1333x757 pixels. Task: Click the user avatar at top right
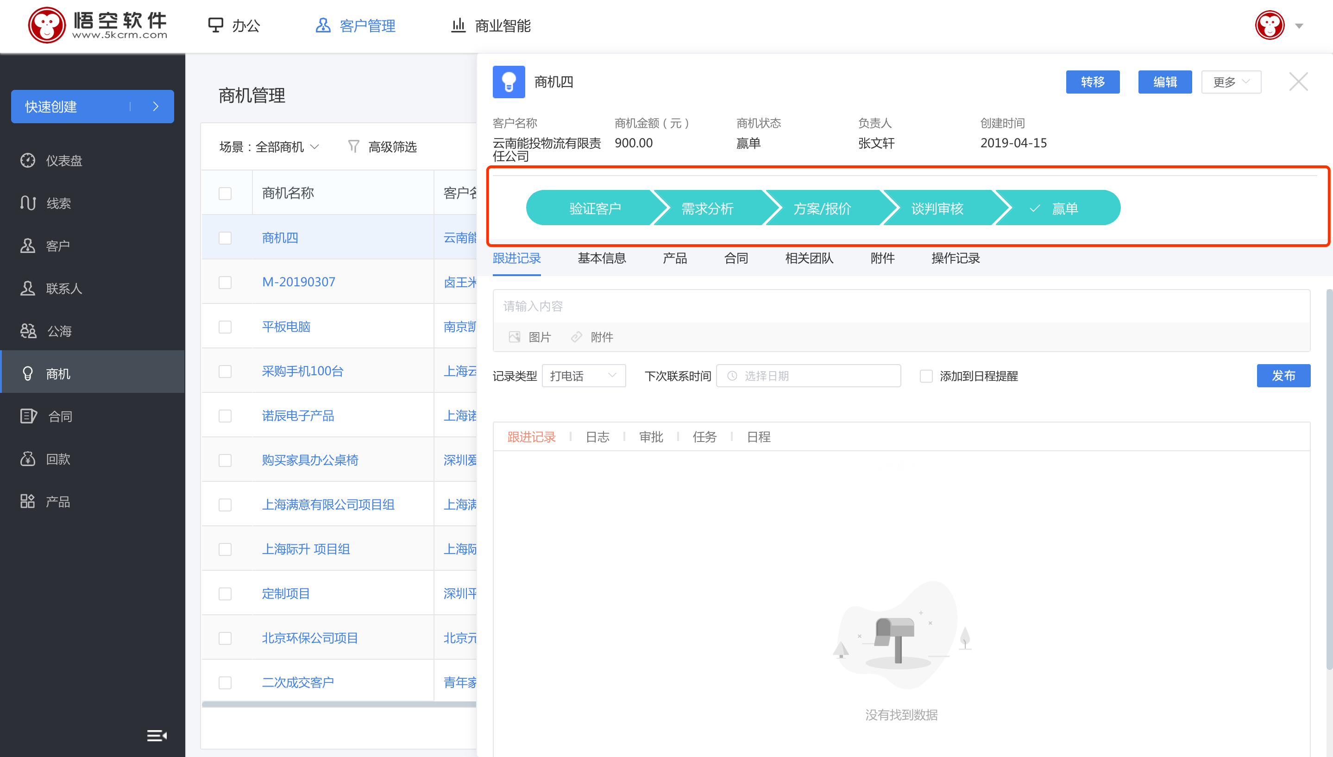point(1270,25)
